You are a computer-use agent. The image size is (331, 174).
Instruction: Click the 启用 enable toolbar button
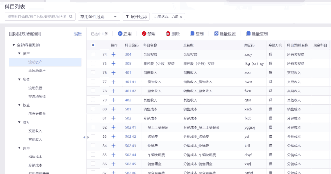pyautogui.click(x=124, y=34)
